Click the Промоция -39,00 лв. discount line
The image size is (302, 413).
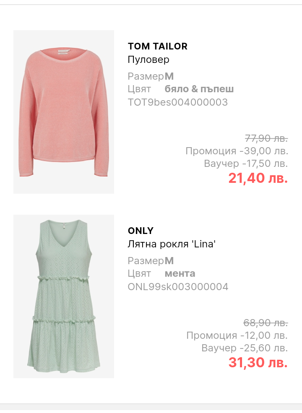pyautogui.click(x=237, y=151)
